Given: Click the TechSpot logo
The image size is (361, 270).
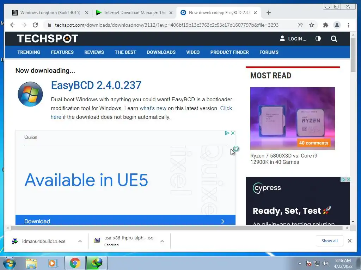Looking at the screenshot, I should tap(48, 39).
